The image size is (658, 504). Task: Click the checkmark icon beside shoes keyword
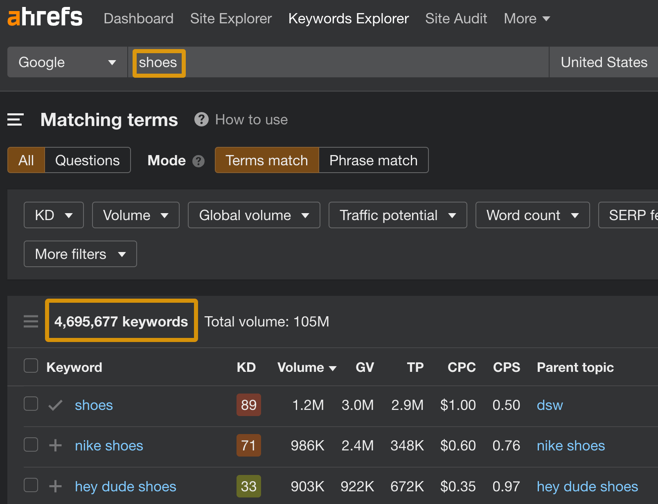pos(55,405)
